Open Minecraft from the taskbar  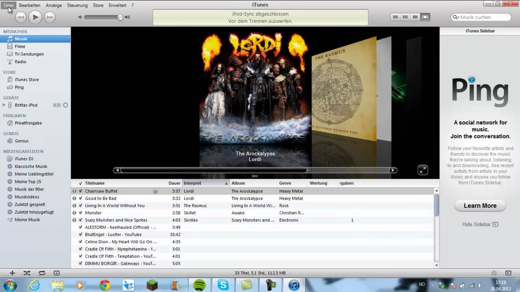coord(152,285)
